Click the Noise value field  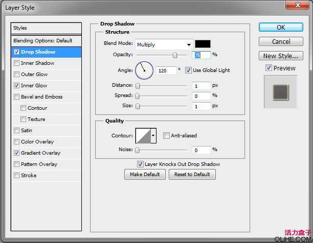tap(202, 150)
